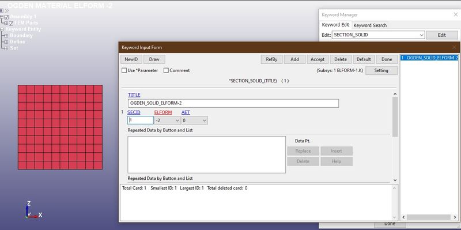Click the Keyword Entity tree label
Screen dimensions: 461x230
pos(23,29)
